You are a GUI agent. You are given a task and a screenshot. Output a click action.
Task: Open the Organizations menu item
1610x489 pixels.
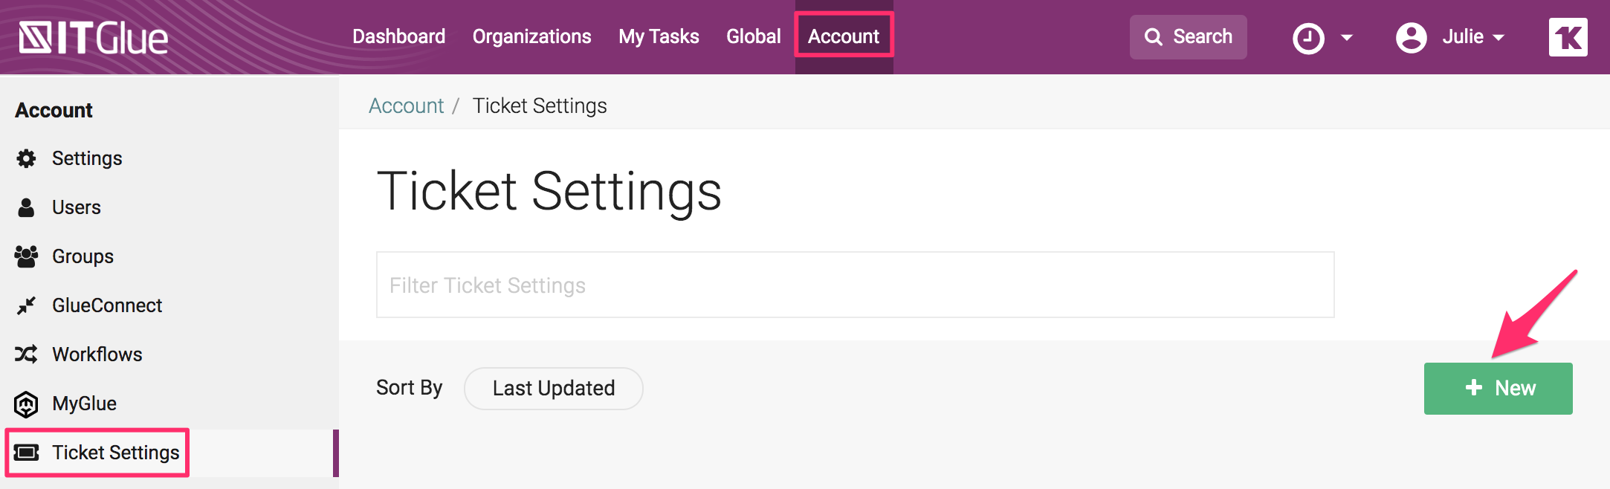tap(531, 36)
